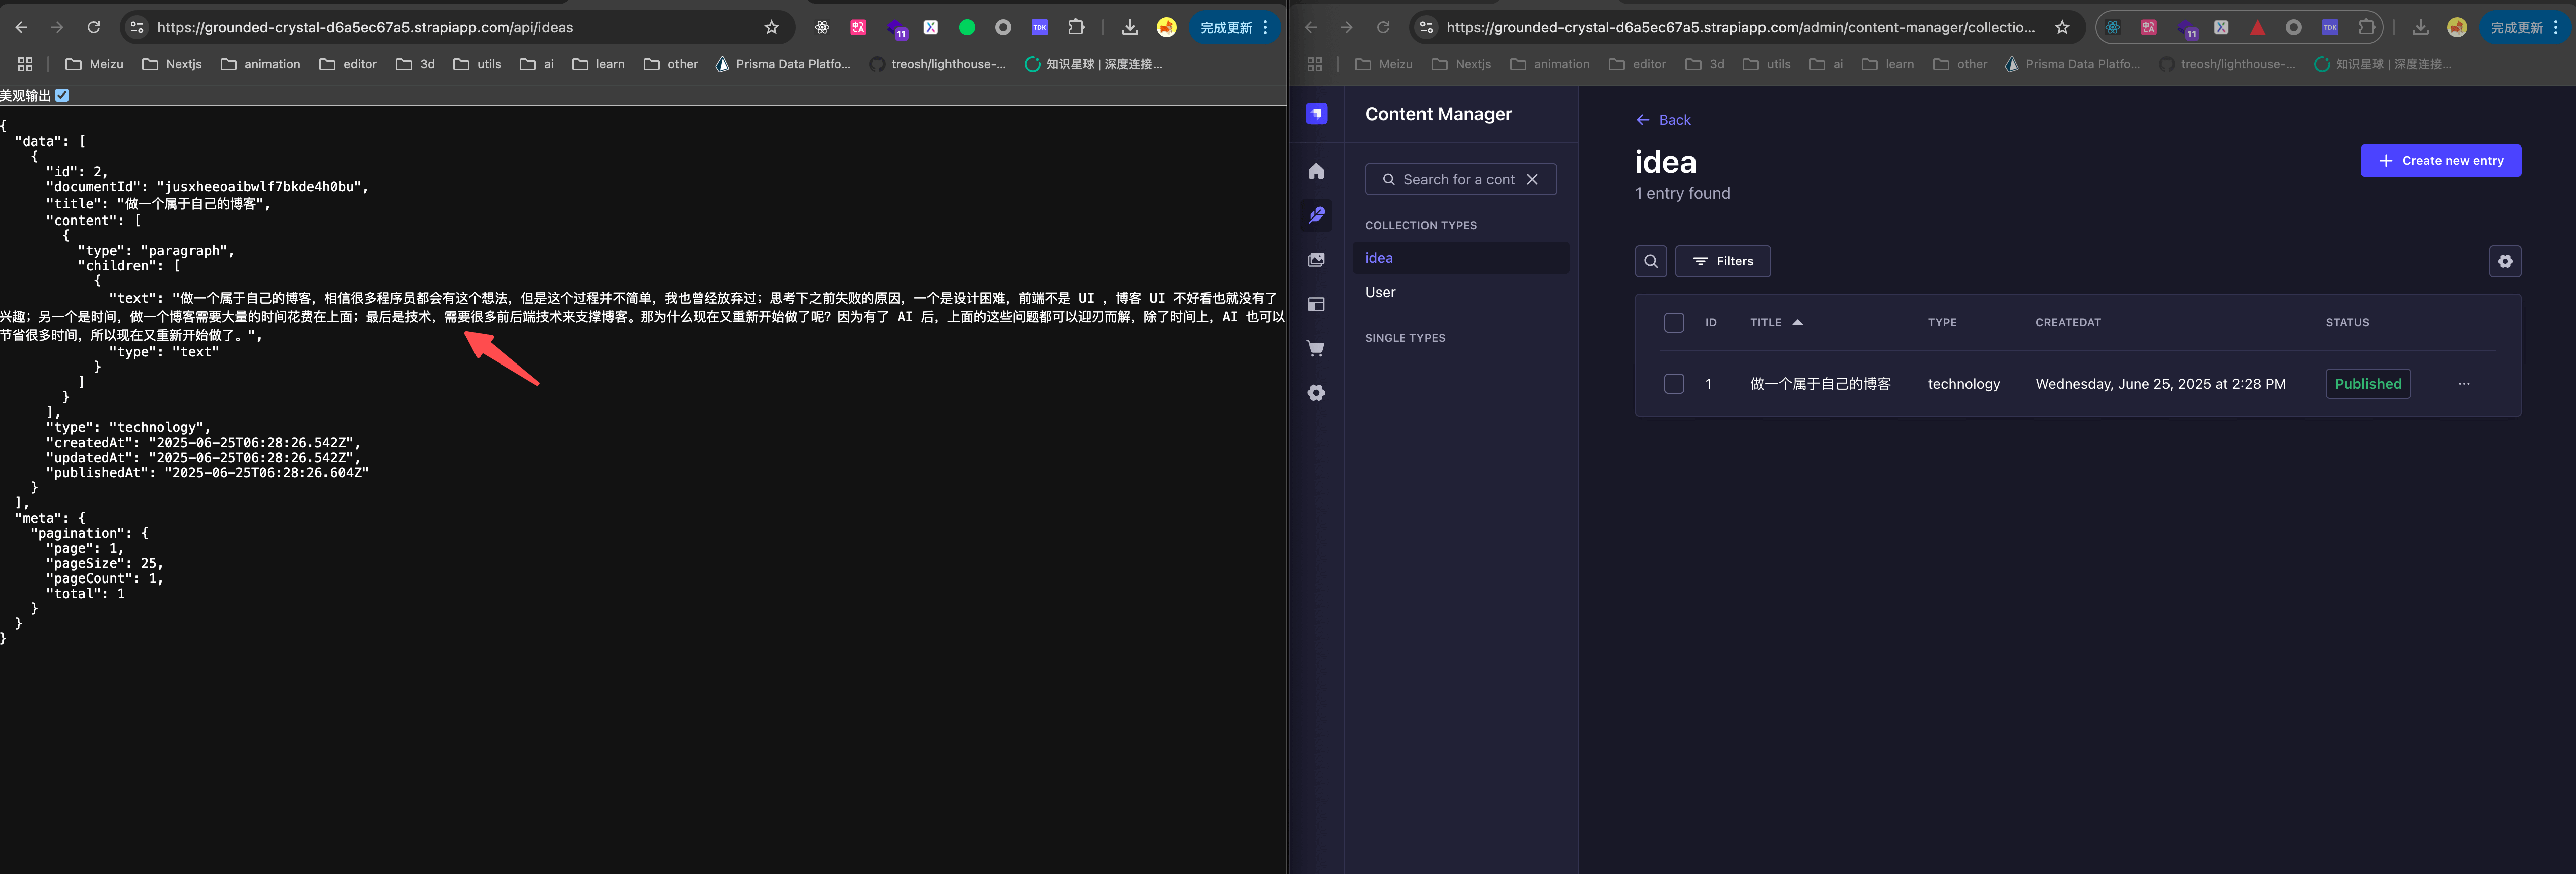Click React DevTools extension in left browser
Image resolution: width=2576 pixels, height=874 pixels.
(822, 27)
